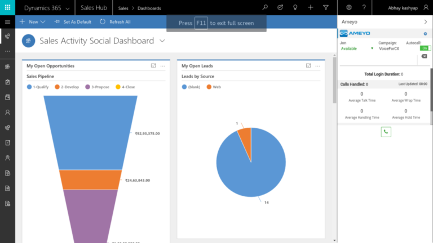Expand the My Open Opportunities chart
Screen dimensions: 433x243
click(153, 66)
